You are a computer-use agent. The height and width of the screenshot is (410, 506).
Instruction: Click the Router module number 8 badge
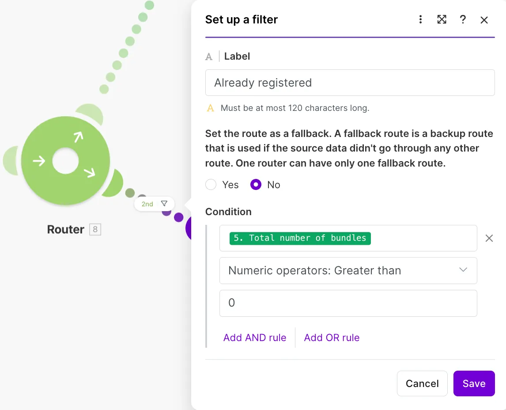95,230
